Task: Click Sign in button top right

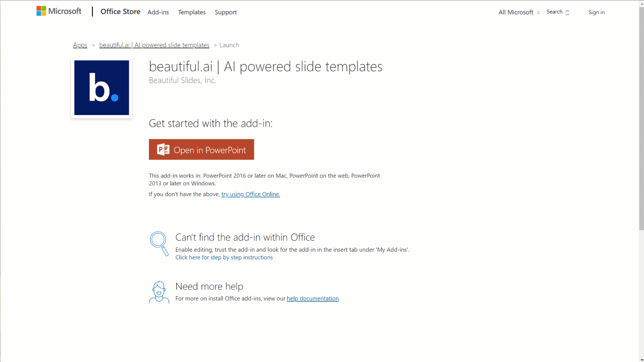Action: click(x=596, y=12)
